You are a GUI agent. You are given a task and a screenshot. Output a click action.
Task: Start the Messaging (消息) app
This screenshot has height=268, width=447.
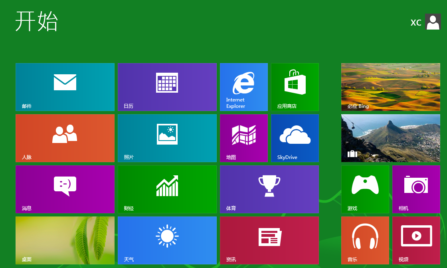(65, 189)
